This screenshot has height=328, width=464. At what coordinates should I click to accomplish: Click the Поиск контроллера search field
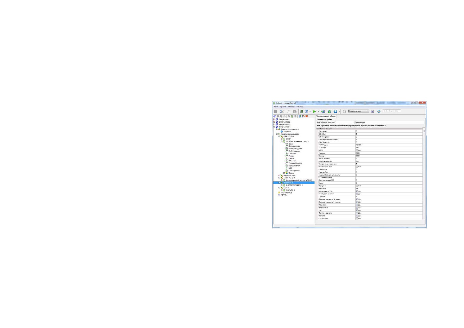tap(392, 111)
